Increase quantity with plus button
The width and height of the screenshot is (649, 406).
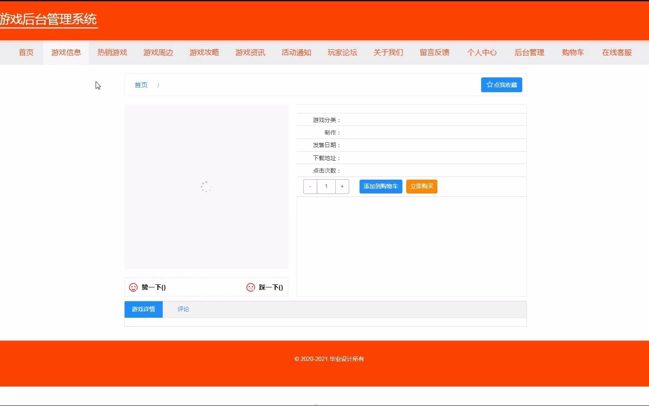click(x=342, y=187)
